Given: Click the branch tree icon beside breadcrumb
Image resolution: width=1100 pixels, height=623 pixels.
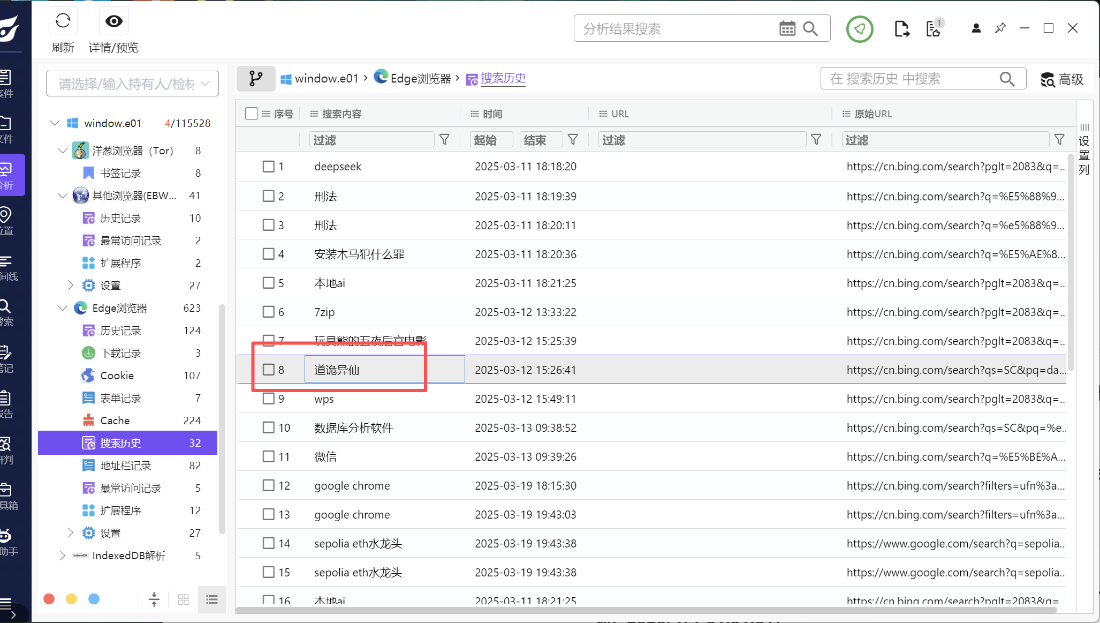Looking at the screenshot, I should pos(256,79).
